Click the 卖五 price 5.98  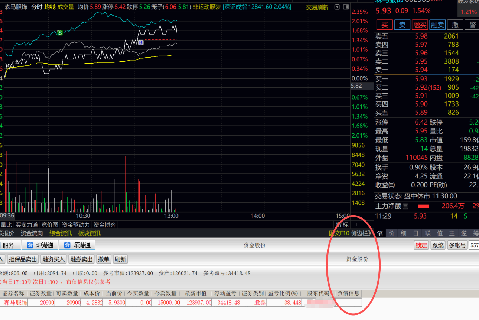point(421,36)
